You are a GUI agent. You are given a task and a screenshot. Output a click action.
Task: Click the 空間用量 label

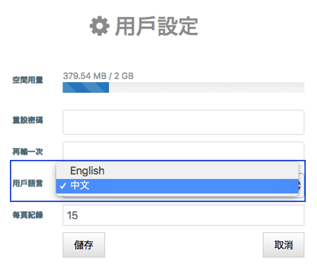coord(27,80)
